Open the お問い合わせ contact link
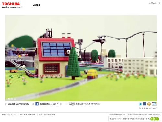Image resolution: width=162 pixels, height=122 pixels. [x=155, y=3]
